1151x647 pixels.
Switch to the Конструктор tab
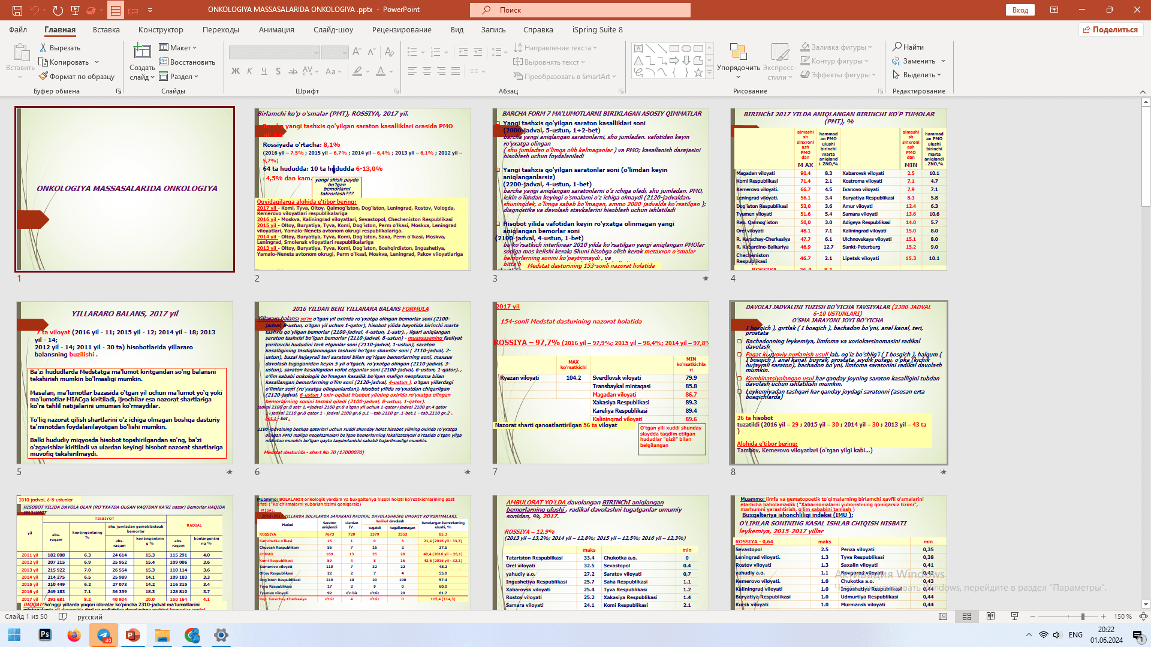[161, 30]
